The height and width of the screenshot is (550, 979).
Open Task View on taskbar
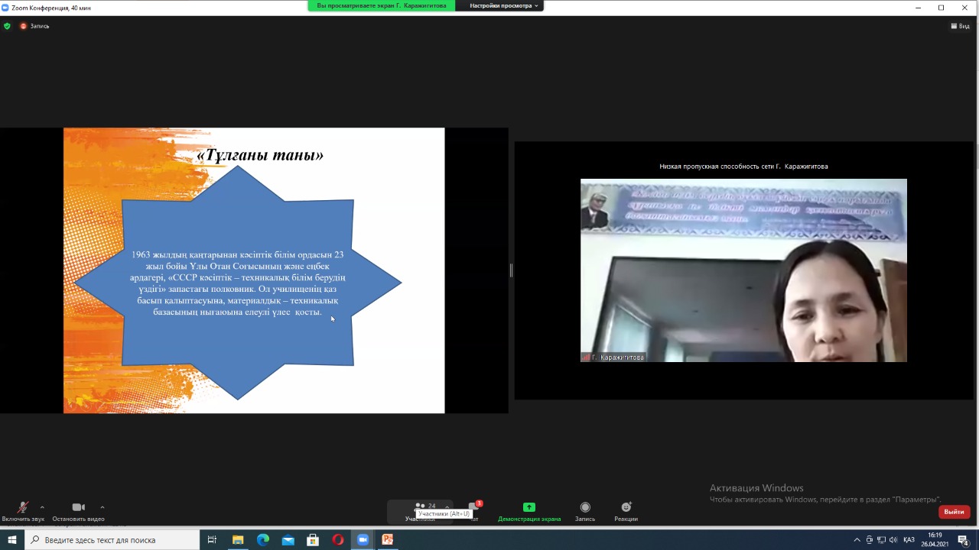coord(213,540)
